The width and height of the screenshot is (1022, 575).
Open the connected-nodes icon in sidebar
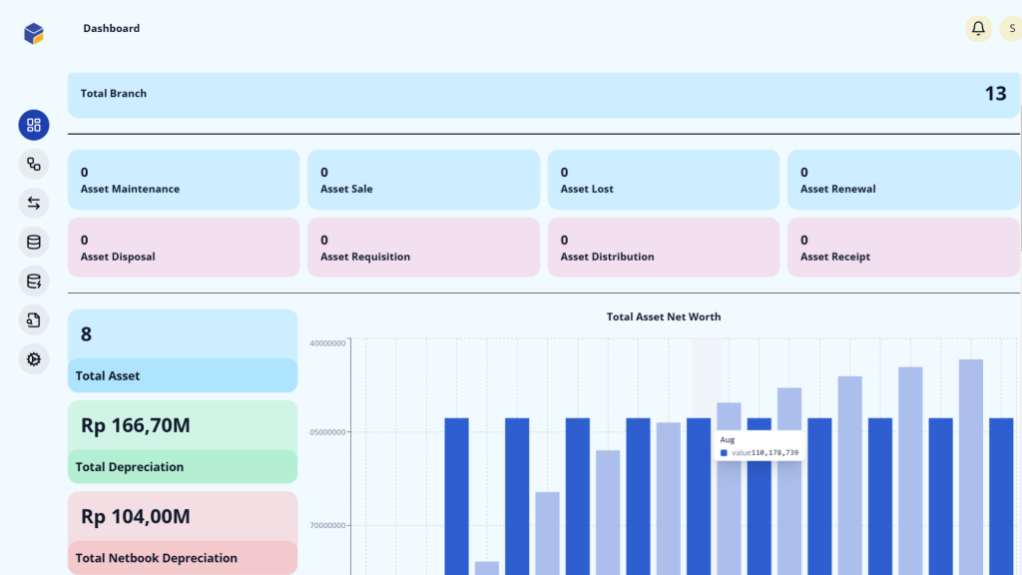click(x=34, y=164)
